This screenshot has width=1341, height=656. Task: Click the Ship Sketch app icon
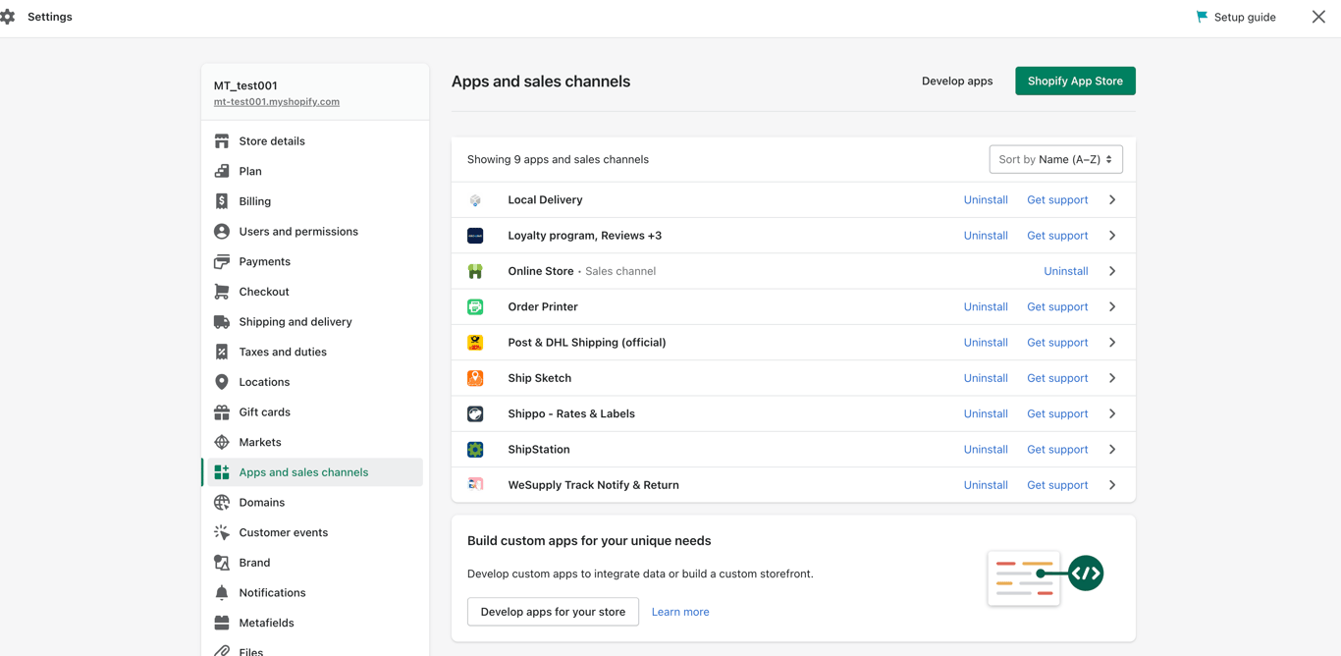475,378
